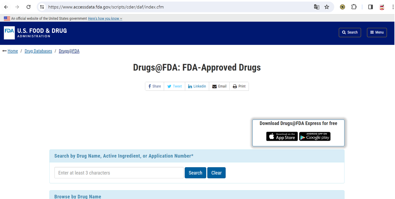Image resolution: width=395 pixels, height=199 pixels.
Task: Open the Extensions puzzle icon
Action: pyautogui.click(x=354, y=7)
